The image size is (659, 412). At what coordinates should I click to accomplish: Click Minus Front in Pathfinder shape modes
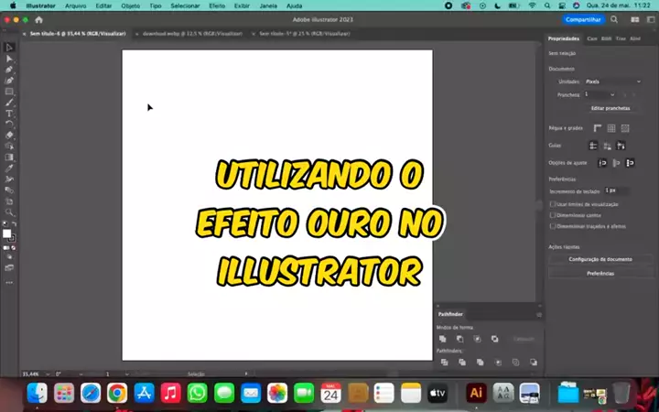point(459,339)
